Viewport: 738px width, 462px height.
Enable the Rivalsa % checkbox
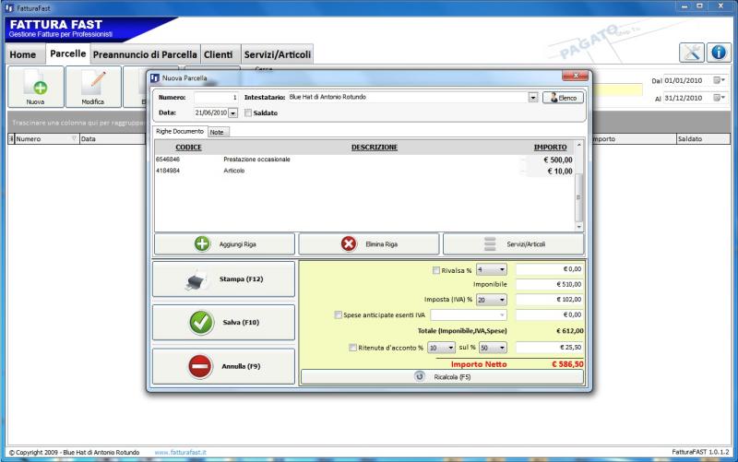[436, 270]
